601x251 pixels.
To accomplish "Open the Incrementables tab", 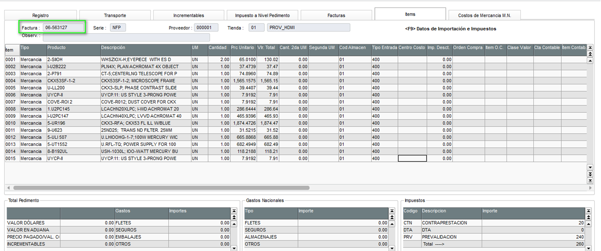I will (x=189, y=15).
